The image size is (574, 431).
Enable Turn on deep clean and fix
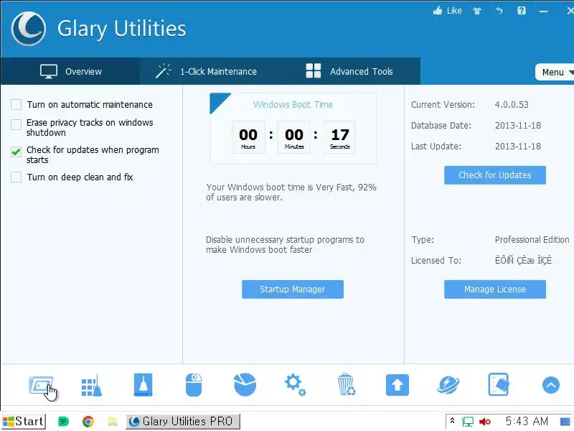pyautogui.click(x=16, y=177)
